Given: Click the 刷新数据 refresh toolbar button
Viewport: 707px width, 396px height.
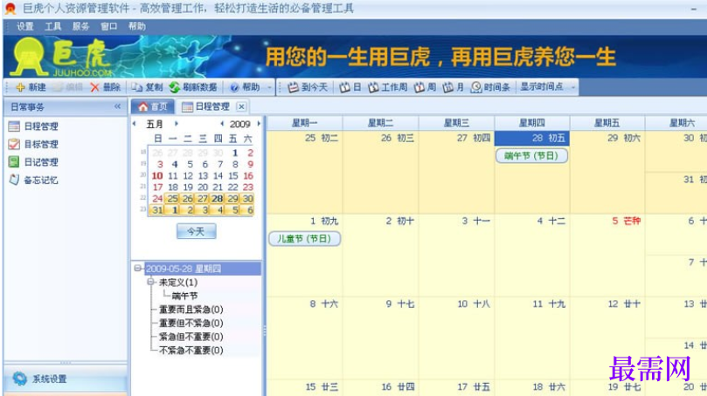Looking at the screenshot, I should [x=193, y=87].
